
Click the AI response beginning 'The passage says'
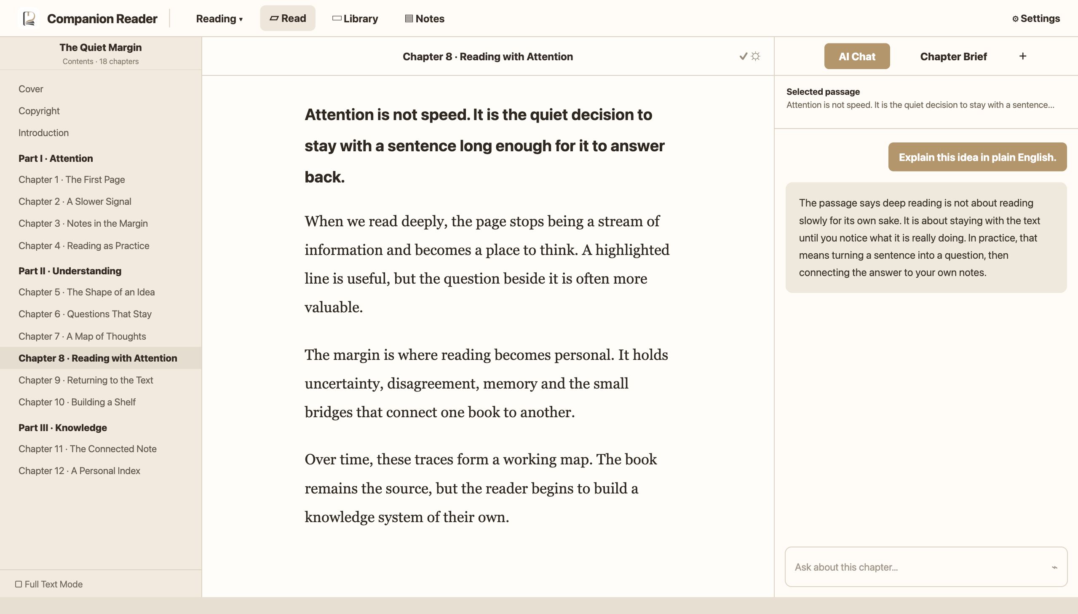click(926, 238)
